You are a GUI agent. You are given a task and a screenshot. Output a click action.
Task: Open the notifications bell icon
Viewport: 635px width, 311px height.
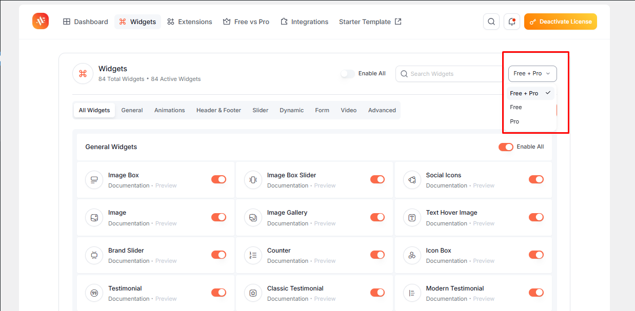512,22
